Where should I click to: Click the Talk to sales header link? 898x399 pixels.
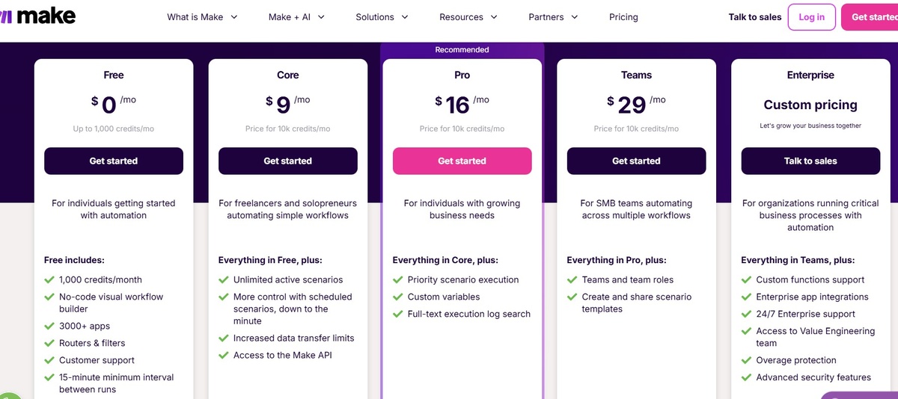pyautogui.click(x=754, y=17)
